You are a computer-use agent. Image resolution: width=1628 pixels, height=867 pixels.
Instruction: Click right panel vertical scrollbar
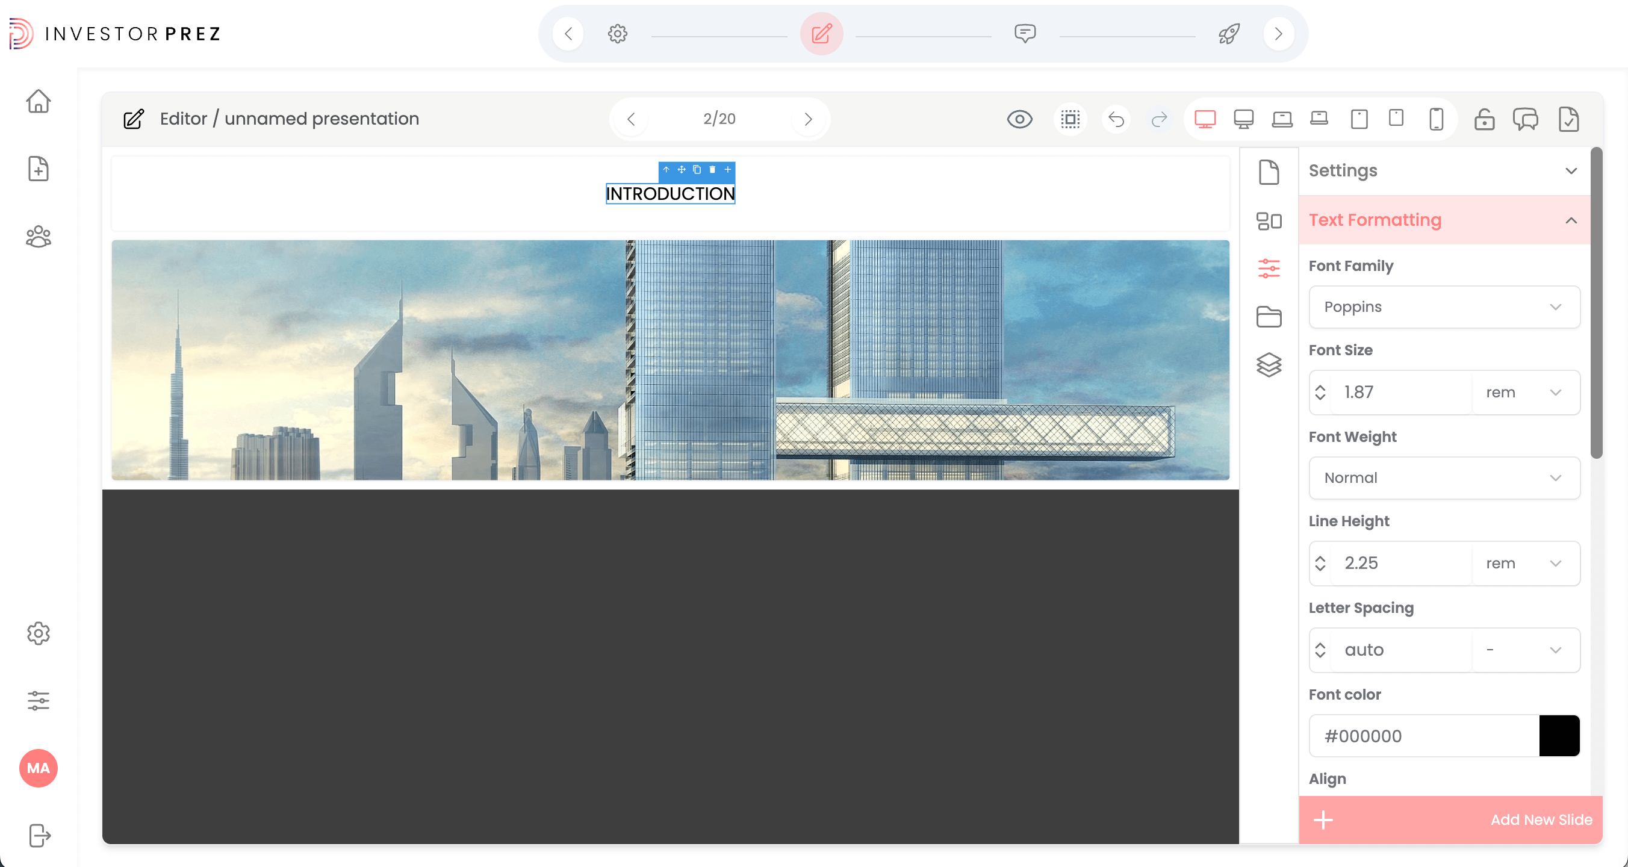click(1597, 303)
